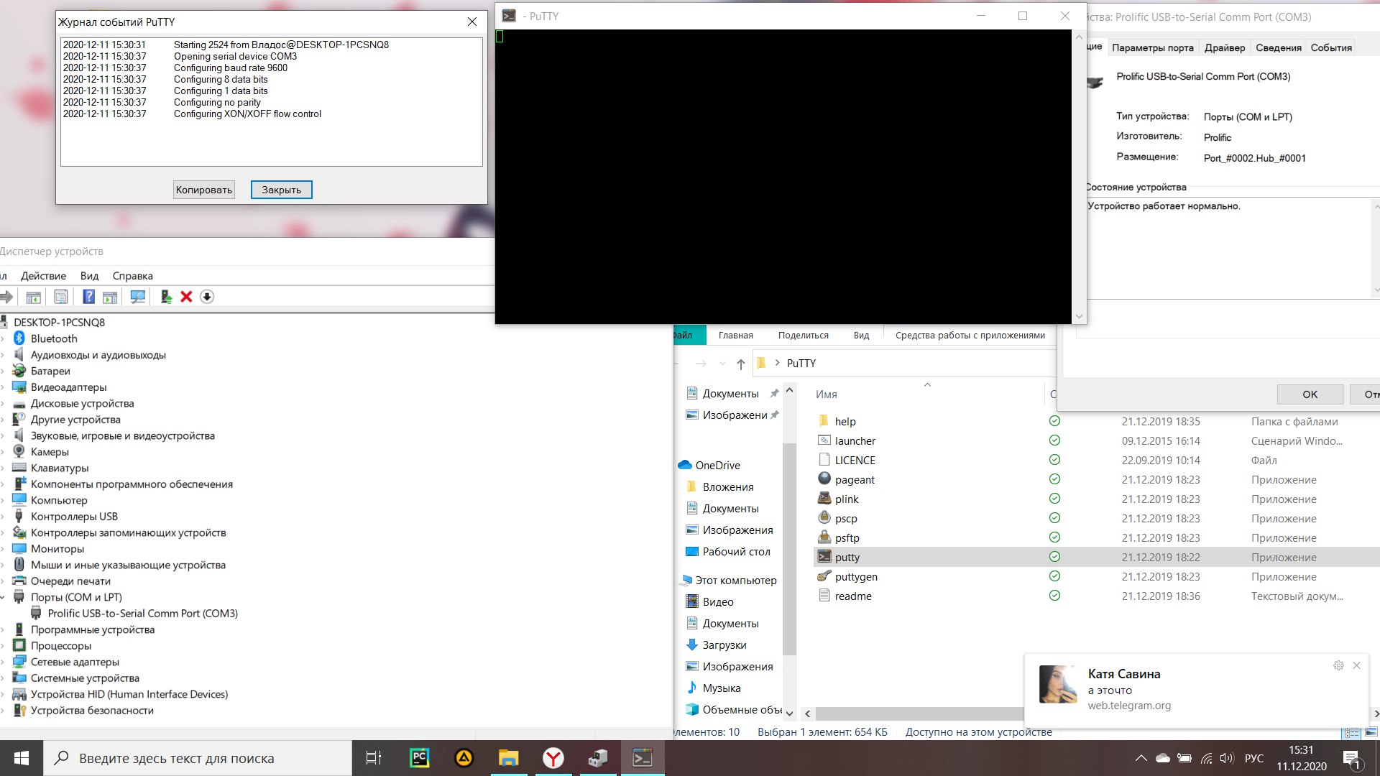Click Scan for hardware changes toolbar icon
This screenshot has height=776, width=1380.
pyautogui.click(x=137, y=297)
